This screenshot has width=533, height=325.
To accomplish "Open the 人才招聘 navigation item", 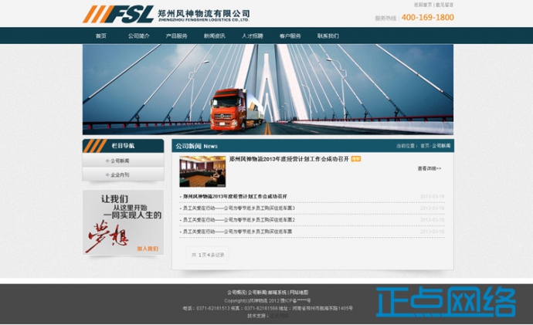I will tap(253, 36).
